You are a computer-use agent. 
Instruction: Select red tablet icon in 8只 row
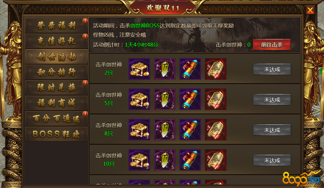[216, 130]
